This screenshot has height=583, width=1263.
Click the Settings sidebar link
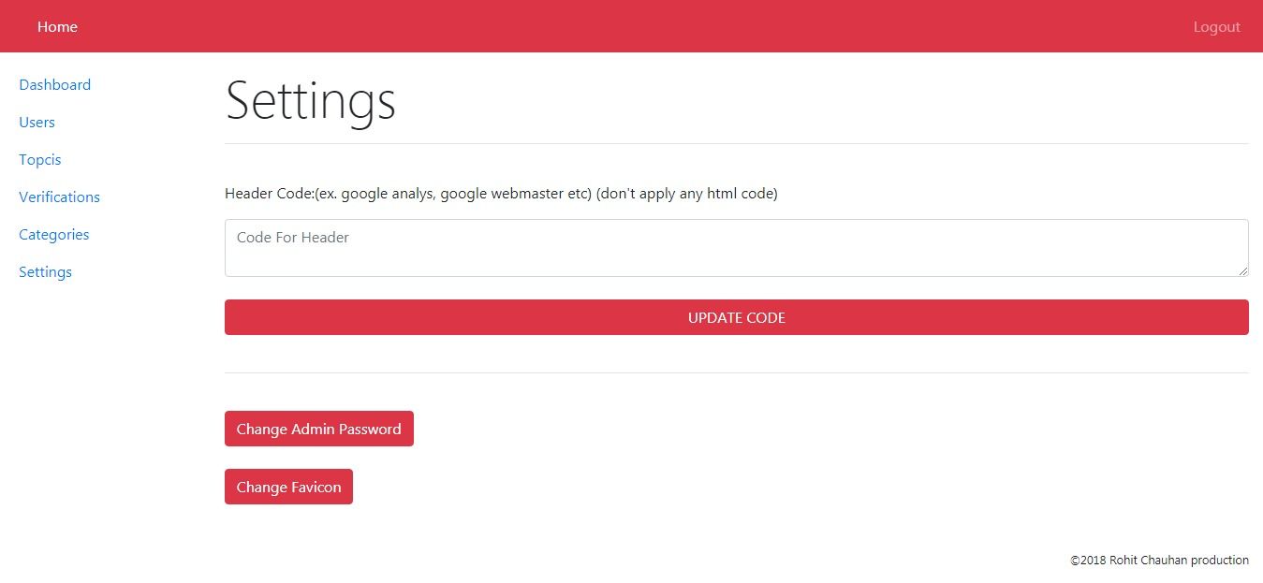tap(45, 272)
